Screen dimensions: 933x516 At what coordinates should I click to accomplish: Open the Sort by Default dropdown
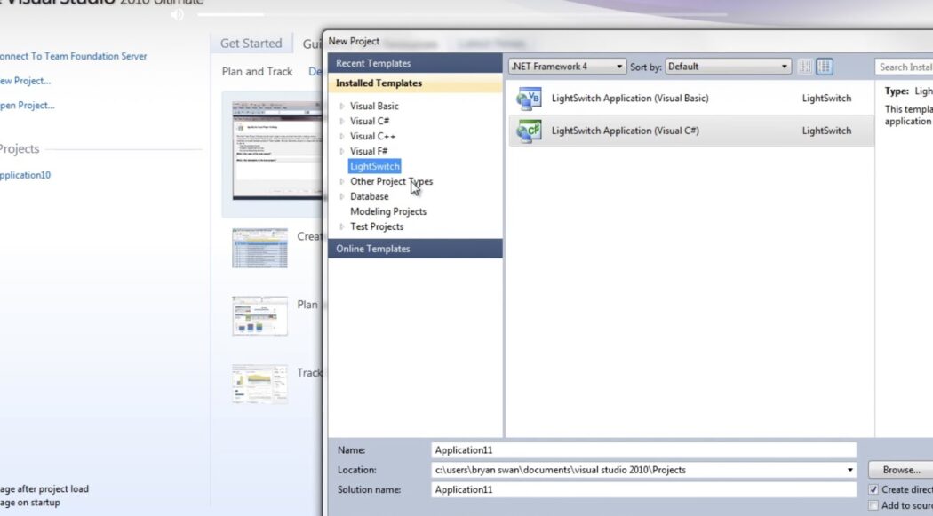tap(784, 66)
